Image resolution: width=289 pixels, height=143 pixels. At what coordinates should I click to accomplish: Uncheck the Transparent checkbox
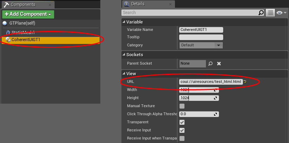click(182, 122)
